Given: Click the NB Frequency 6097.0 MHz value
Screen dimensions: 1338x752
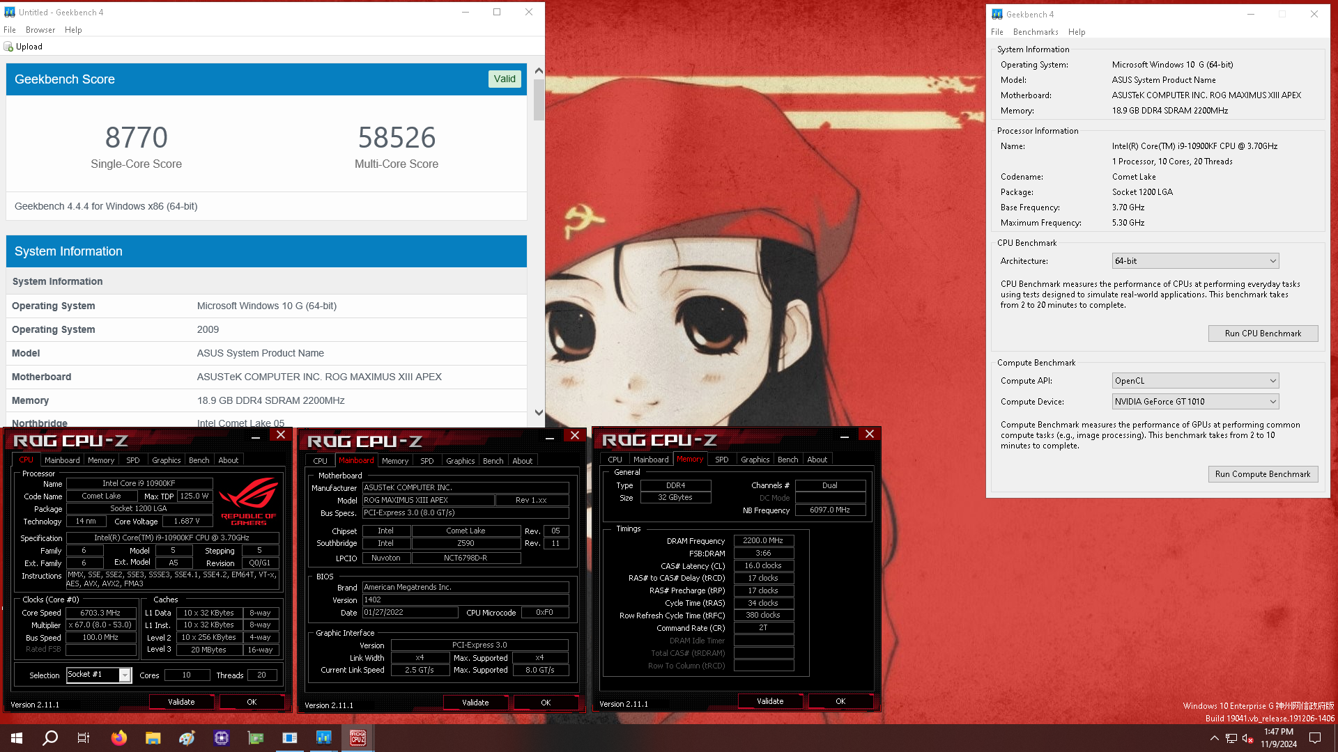Looking at the screenshot, I should (830, 510).
